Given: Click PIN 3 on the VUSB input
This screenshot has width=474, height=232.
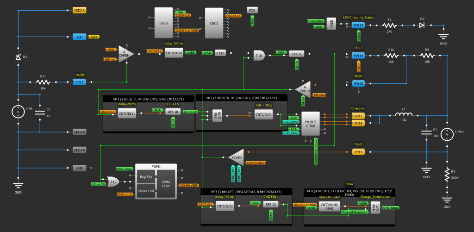Looking at the screenshot, I should pyautogui.click(x=80, y=82).
